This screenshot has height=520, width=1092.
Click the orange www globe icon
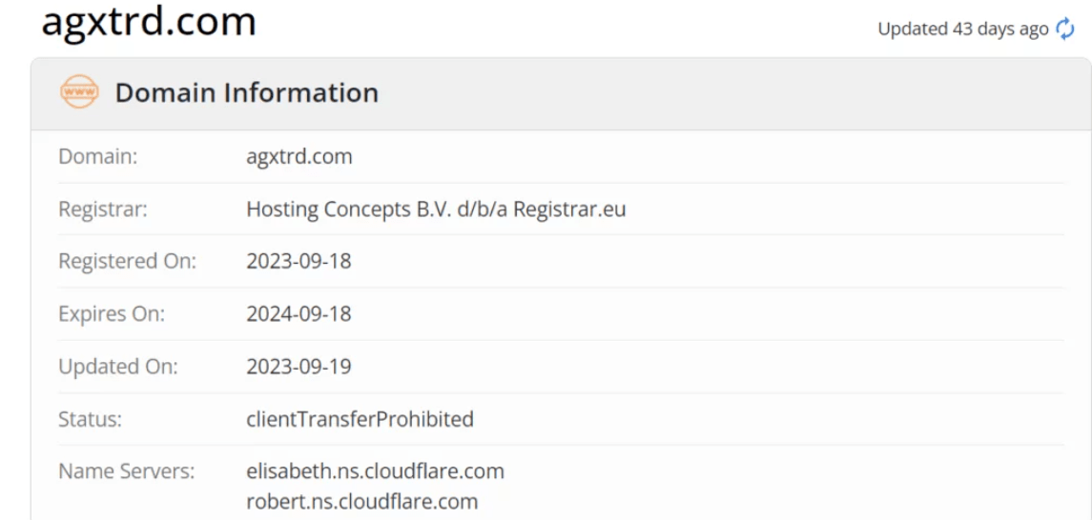tap(79, 91)
